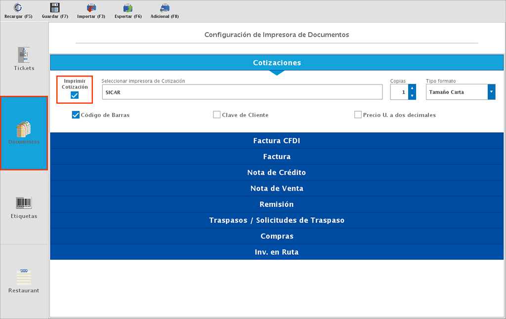This screenshot has width=506, height=319.
Task: Expand the Factura CFDI section
Action: click(277, 140)
